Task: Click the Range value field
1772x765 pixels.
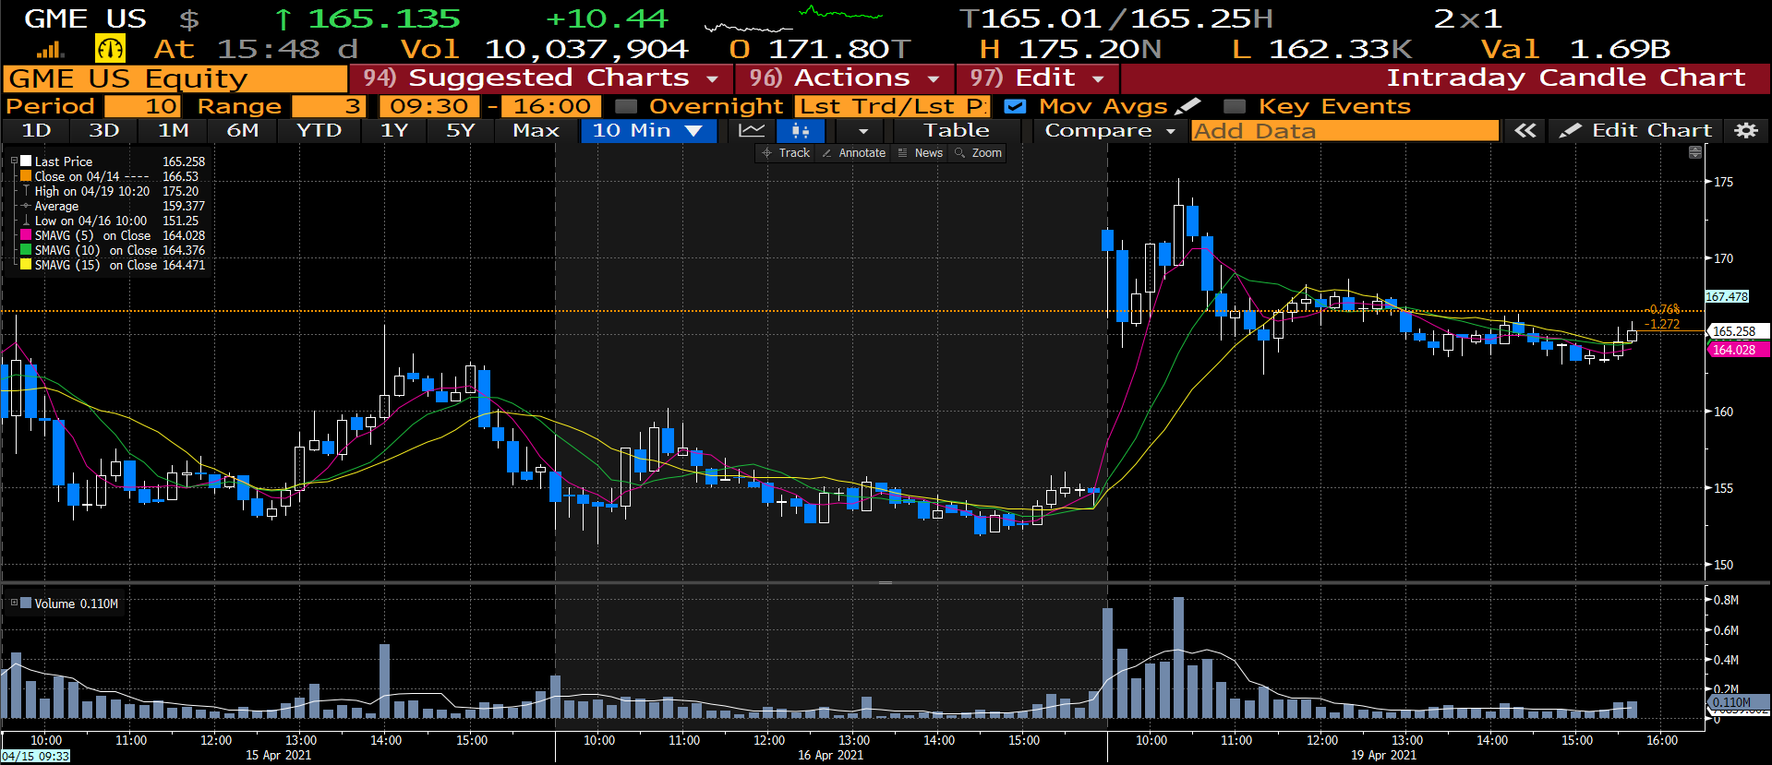Action: click(x=328, y=106)
